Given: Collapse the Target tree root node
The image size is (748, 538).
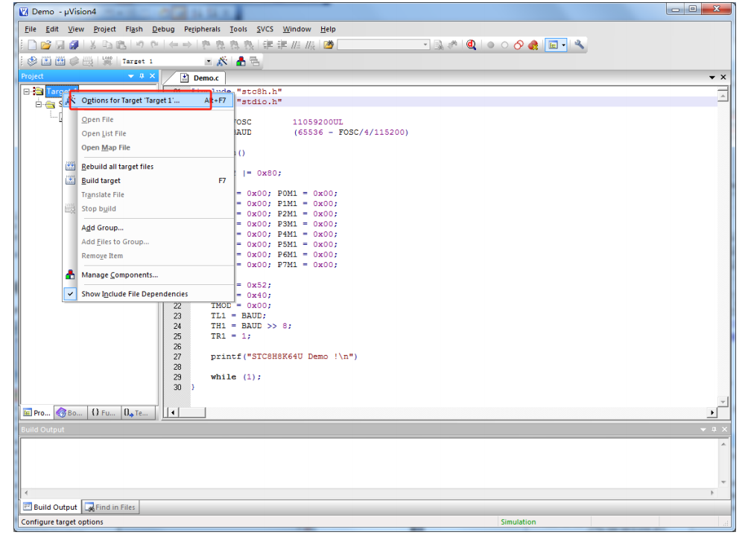Looking at the screenshot, I should (27, 91).
